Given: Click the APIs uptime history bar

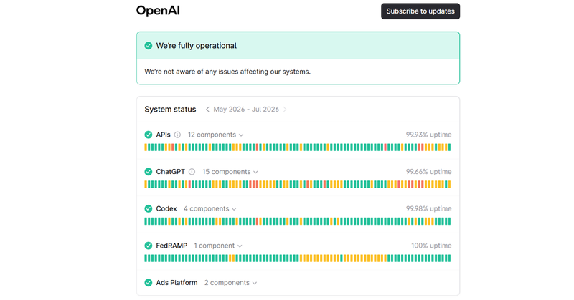Looking at the screenshot, I should tap(298, 147).
